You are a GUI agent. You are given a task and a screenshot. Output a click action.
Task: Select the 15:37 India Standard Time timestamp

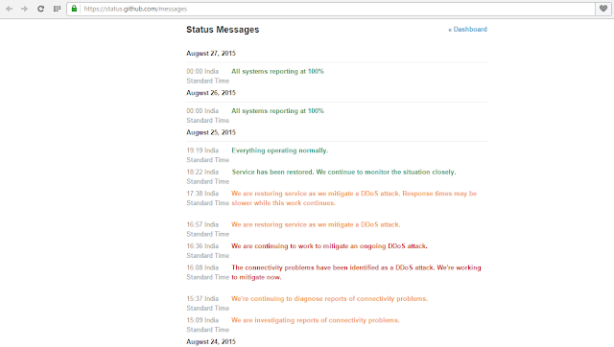coord(207,303)
